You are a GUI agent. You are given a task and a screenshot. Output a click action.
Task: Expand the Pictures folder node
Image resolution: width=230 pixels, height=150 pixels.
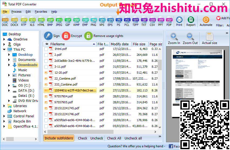tap(9, 75)
